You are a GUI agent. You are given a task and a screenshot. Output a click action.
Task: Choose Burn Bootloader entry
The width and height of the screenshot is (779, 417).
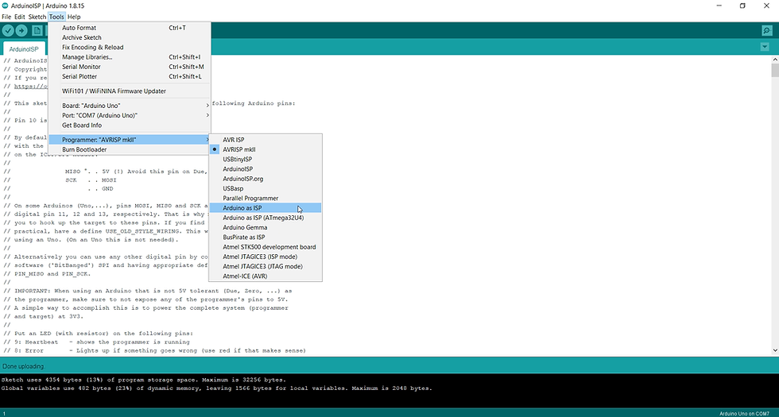(x=129, y=149)
